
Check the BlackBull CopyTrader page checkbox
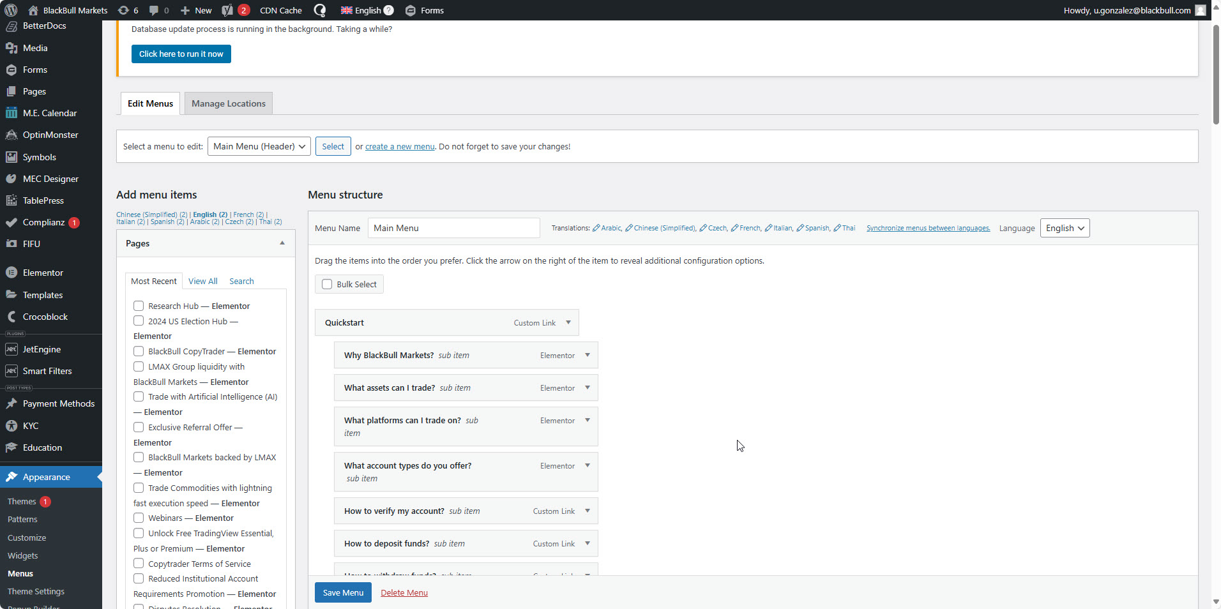click(139, 351)
